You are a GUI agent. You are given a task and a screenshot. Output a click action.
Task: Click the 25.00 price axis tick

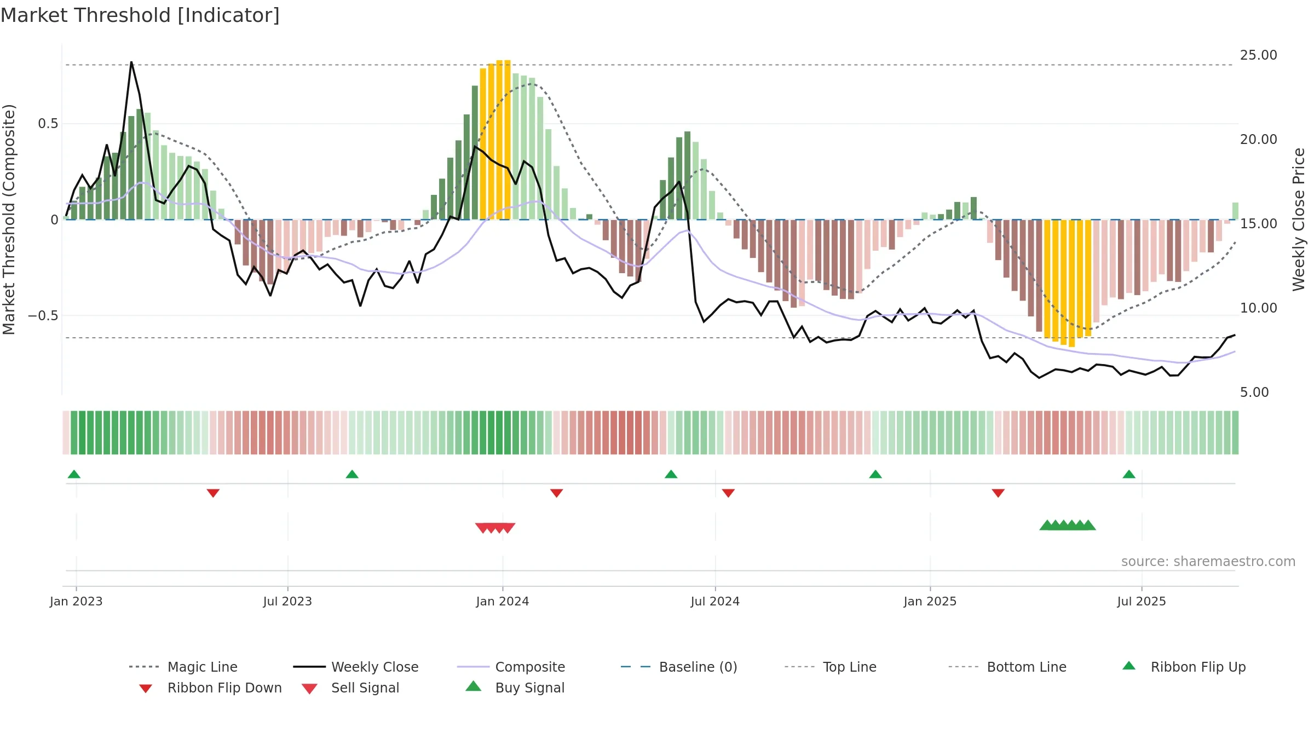tap(1259, 55)
